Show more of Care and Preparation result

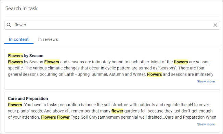coord(206,124)
